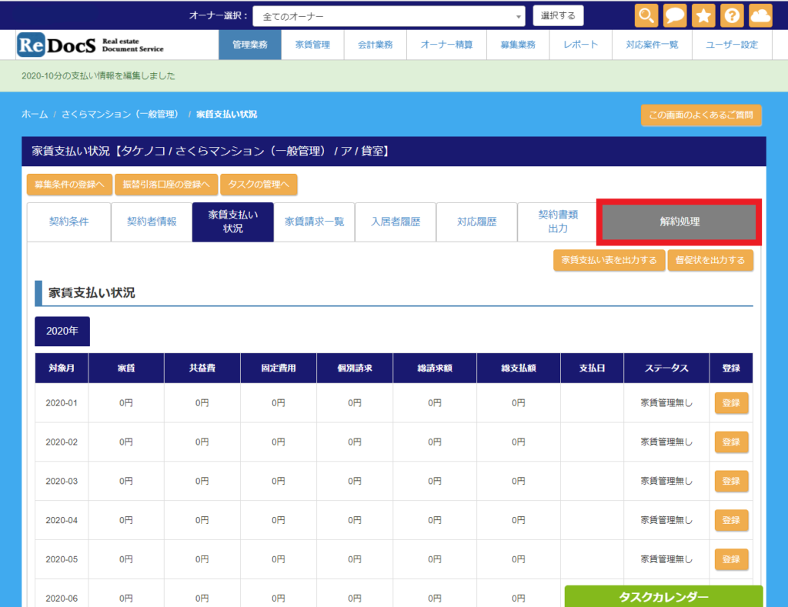Select the 2020年 year tab
788x607 pixels.
point(62,331)
